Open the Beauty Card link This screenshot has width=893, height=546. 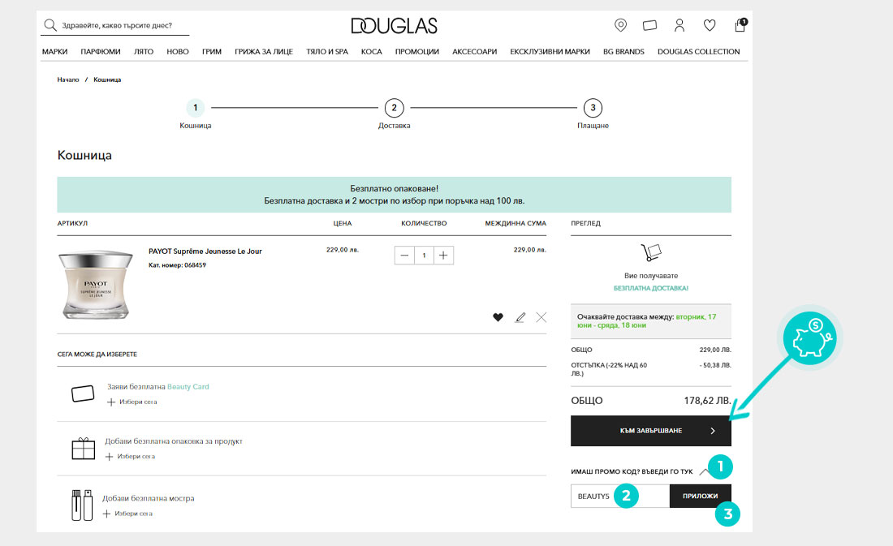click(x=188, y=387)
